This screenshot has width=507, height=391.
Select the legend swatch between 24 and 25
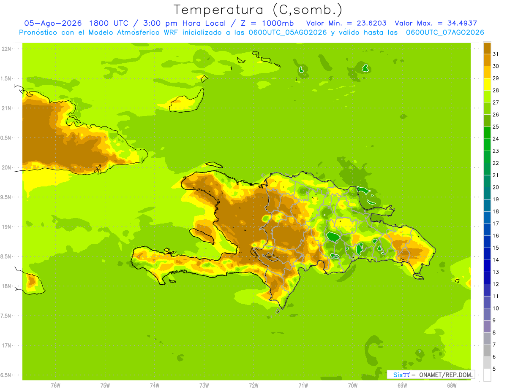[x=487, y=132]
